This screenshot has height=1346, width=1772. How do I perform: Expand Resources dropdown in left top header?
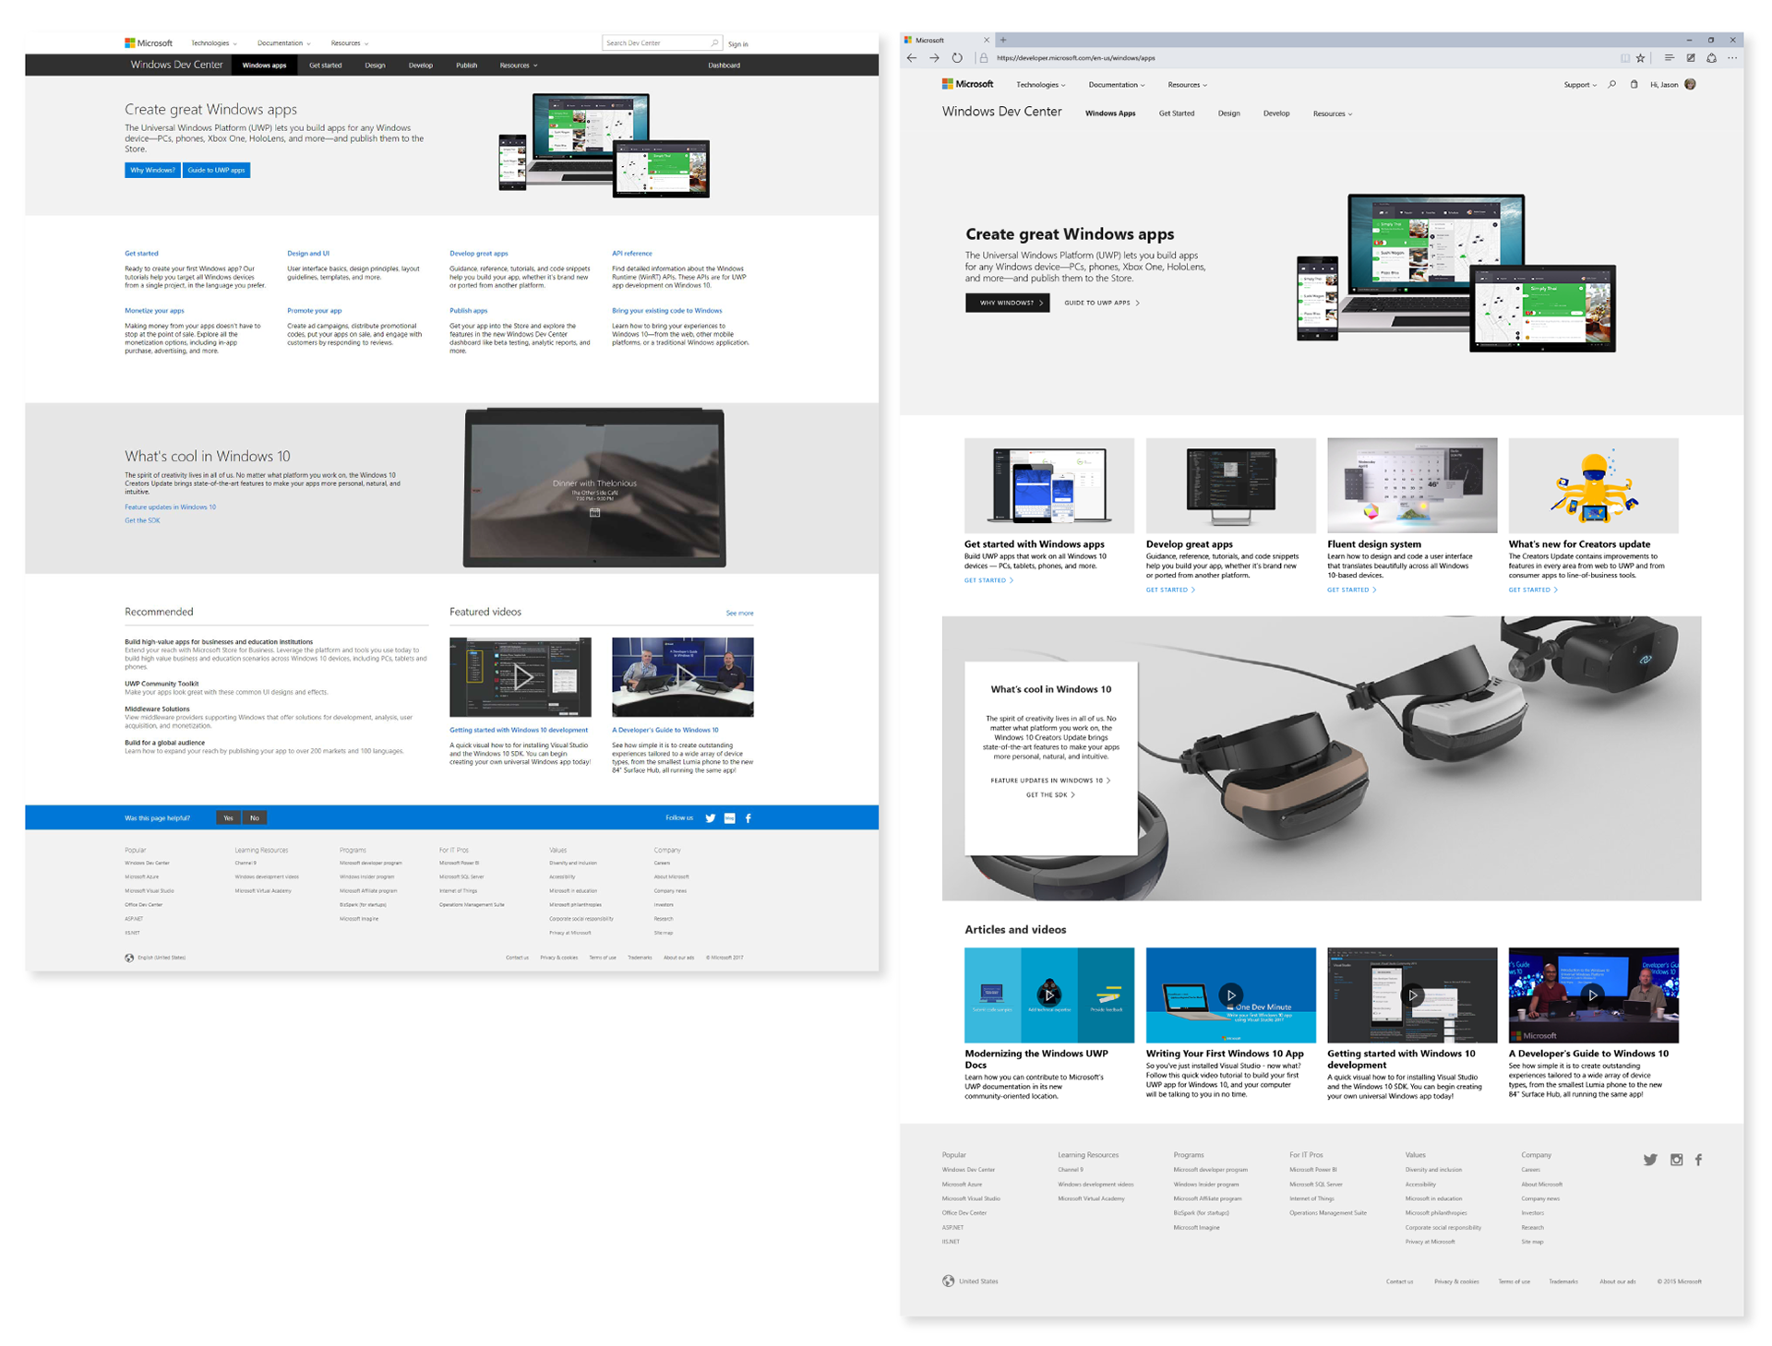[350, 43]
